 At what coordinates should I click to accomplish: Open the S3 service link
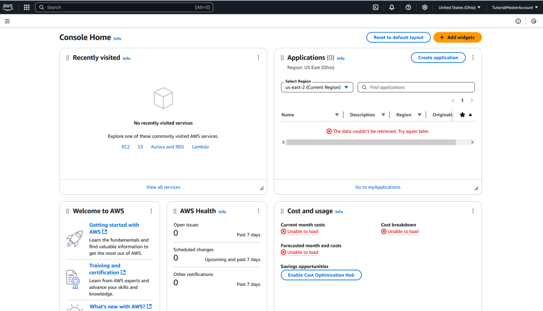[x=140, y=146]
